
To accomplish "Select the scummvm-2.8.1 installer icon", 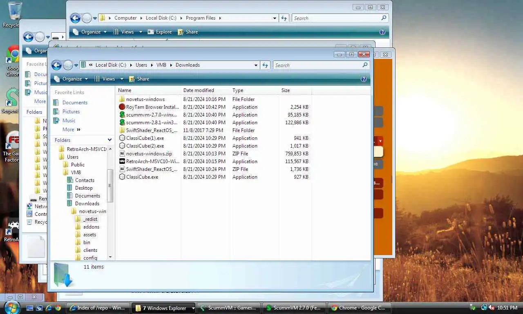I will [122, 123].
